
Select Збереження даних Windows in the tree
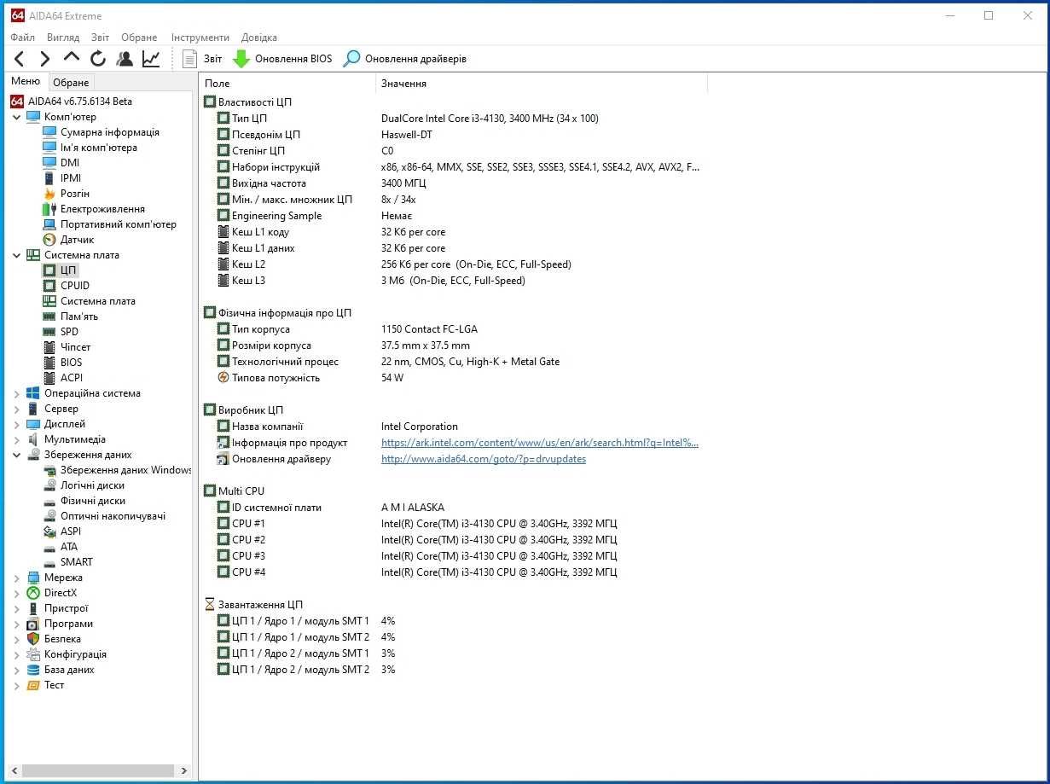125,470
